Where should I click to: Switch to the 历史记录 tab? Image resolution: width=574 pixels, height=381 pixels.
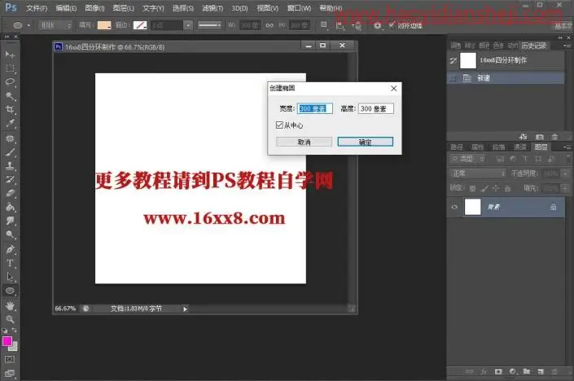pyautogui.click(x=534, y=46)
